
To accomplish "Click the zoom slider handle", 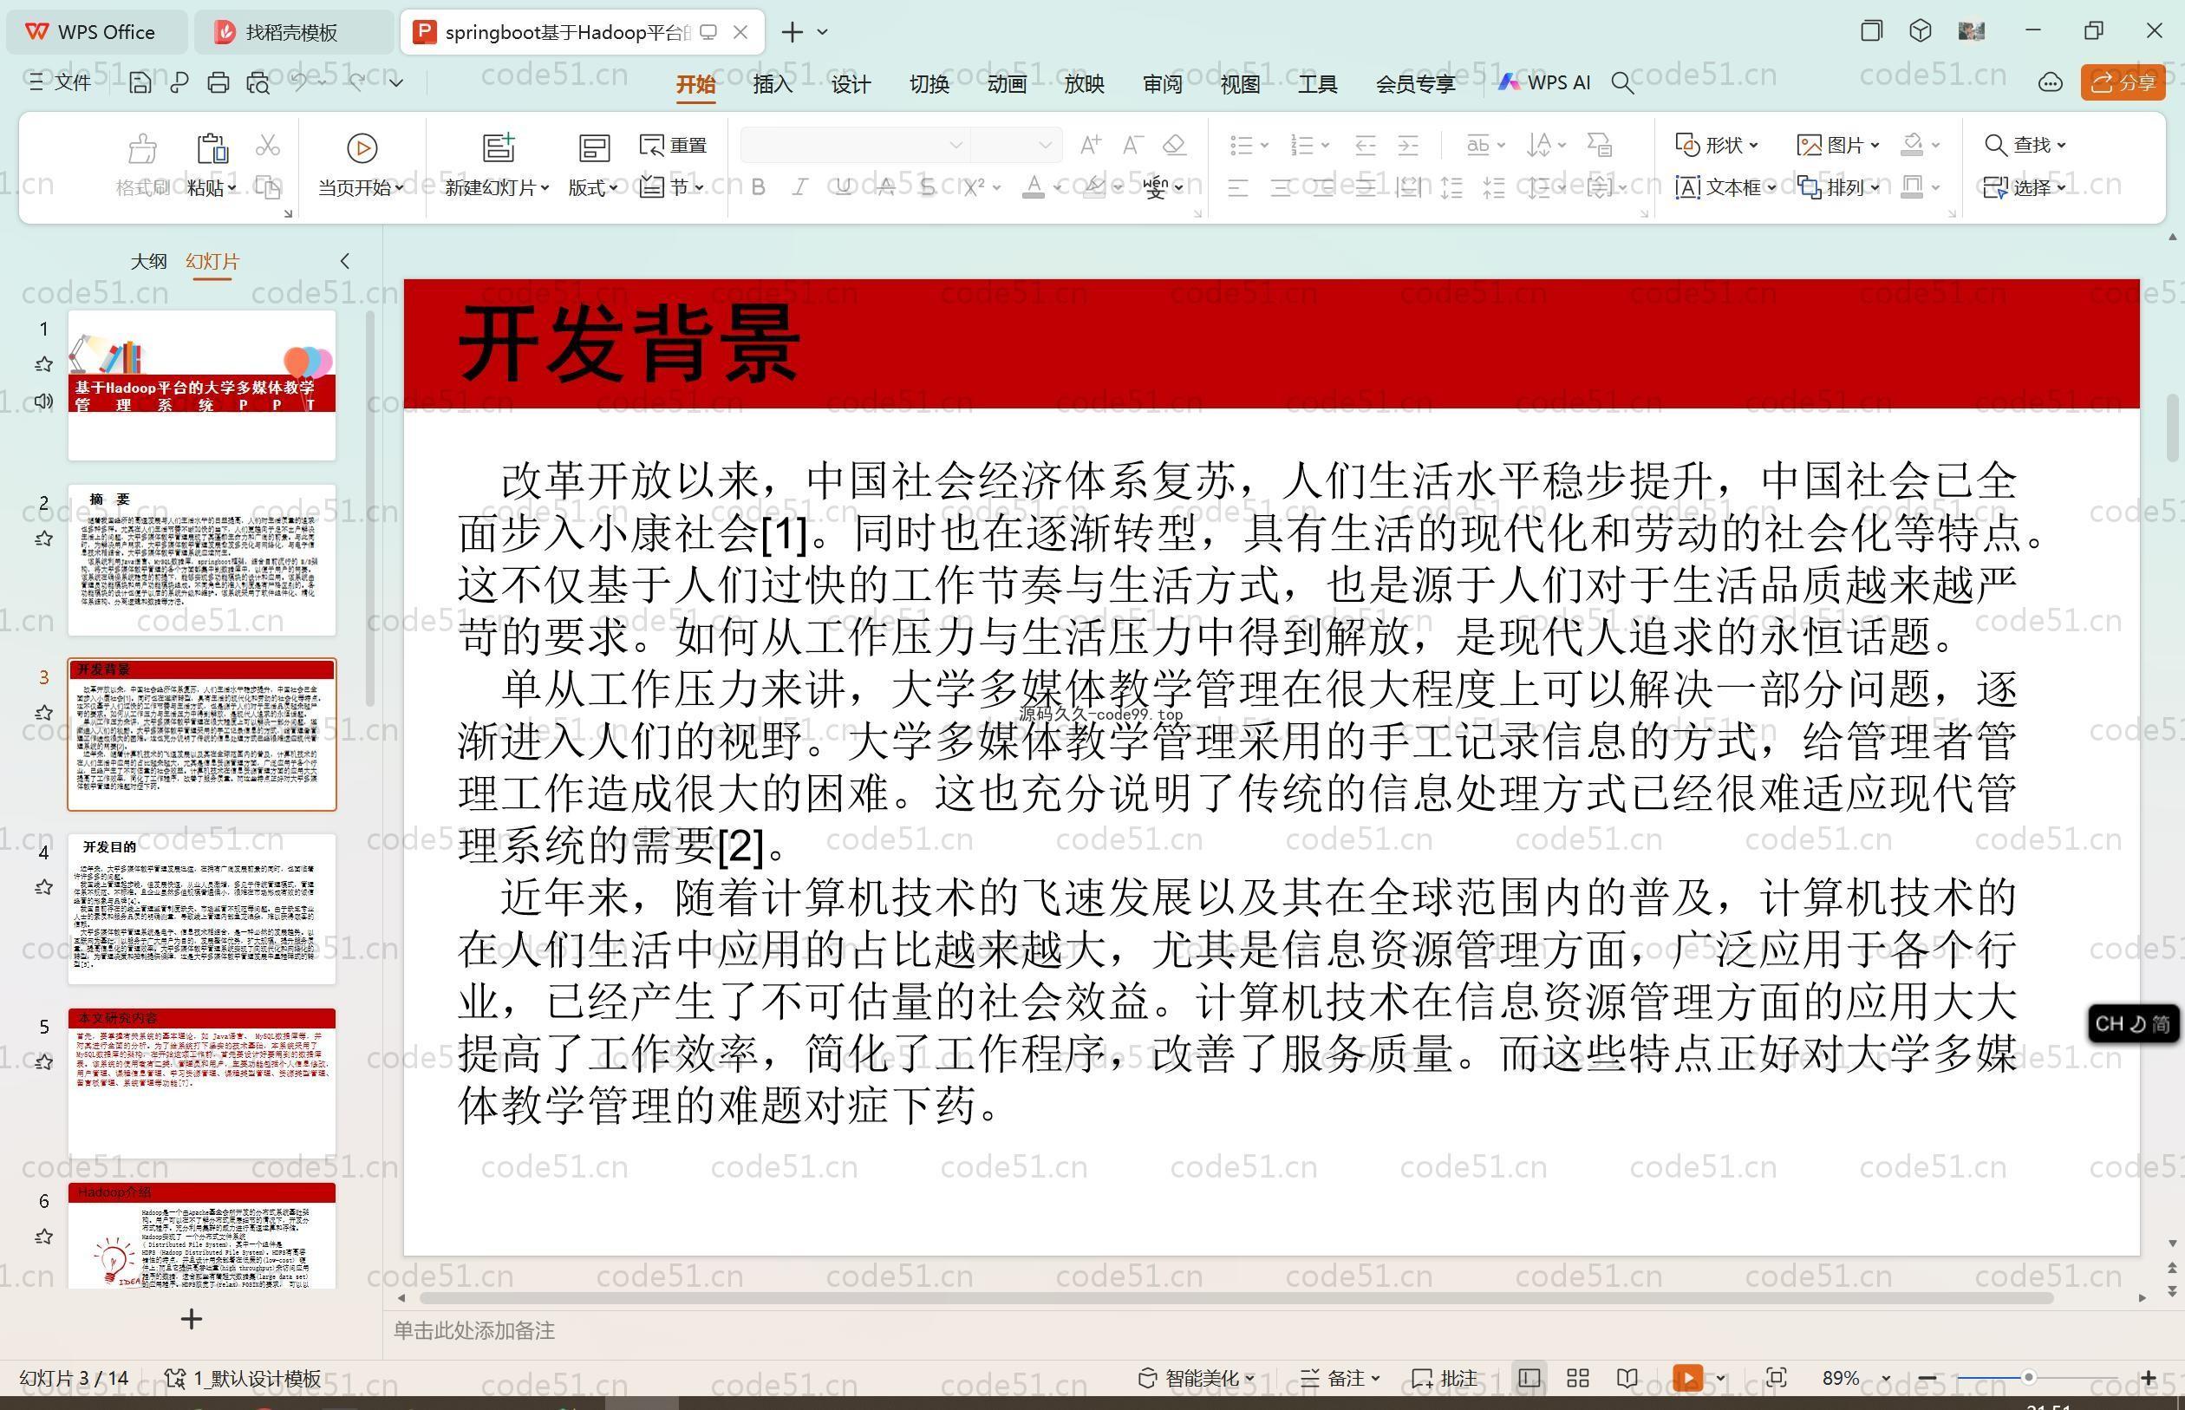I will tap(2028, 1378).
